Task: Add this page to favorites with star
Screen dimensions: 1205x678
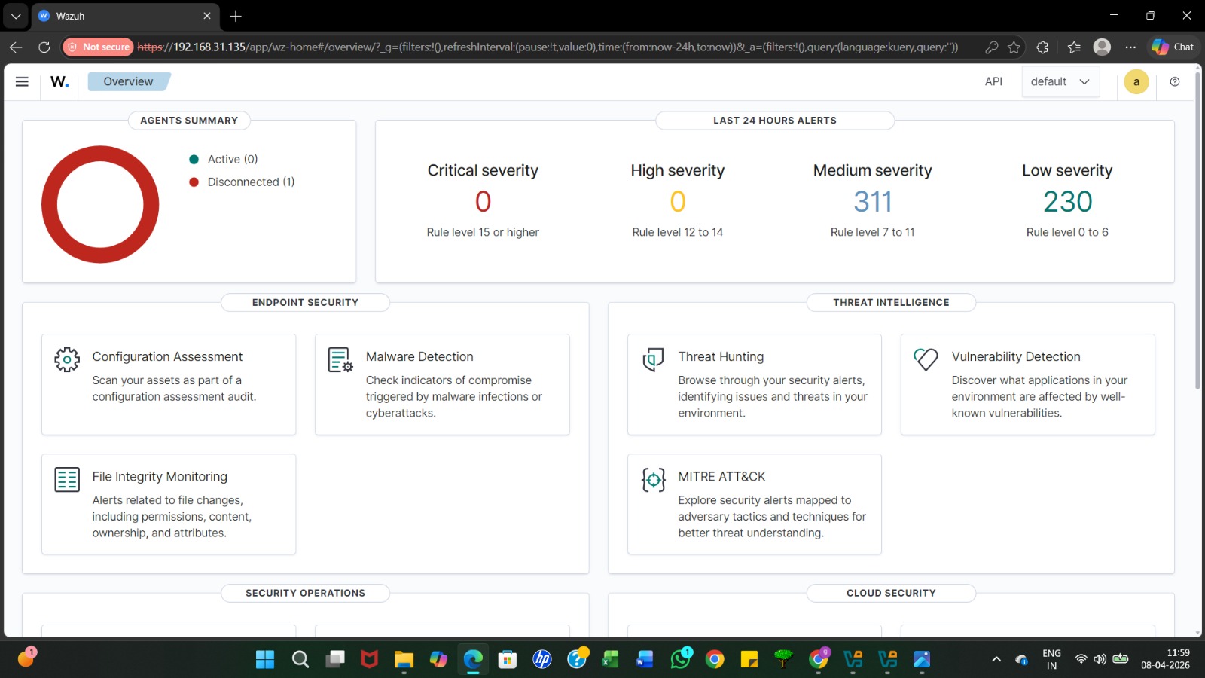Action: [x=1014, y=47]
